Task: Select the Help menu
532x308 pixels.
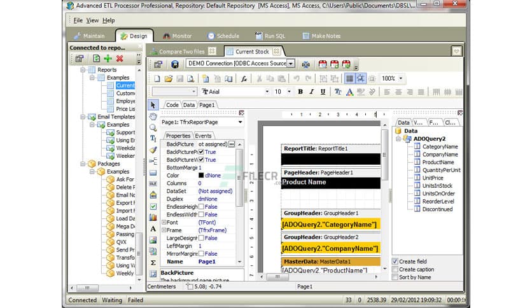Action: [109, 20]
